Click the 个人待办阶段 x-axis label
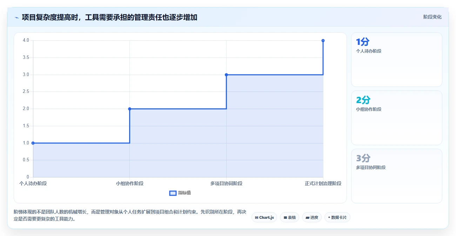 [x=33, y=183]
